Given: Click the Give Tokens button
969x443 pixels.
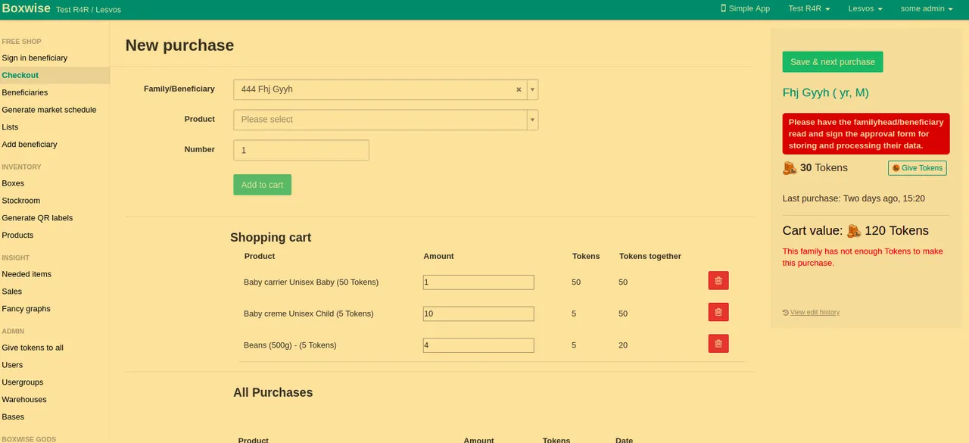Looking at the screenshot, I should [918, 168].
